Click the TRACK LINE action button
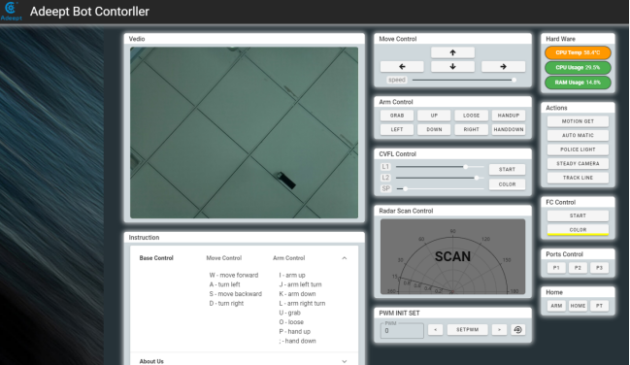 tap(578, 178)
